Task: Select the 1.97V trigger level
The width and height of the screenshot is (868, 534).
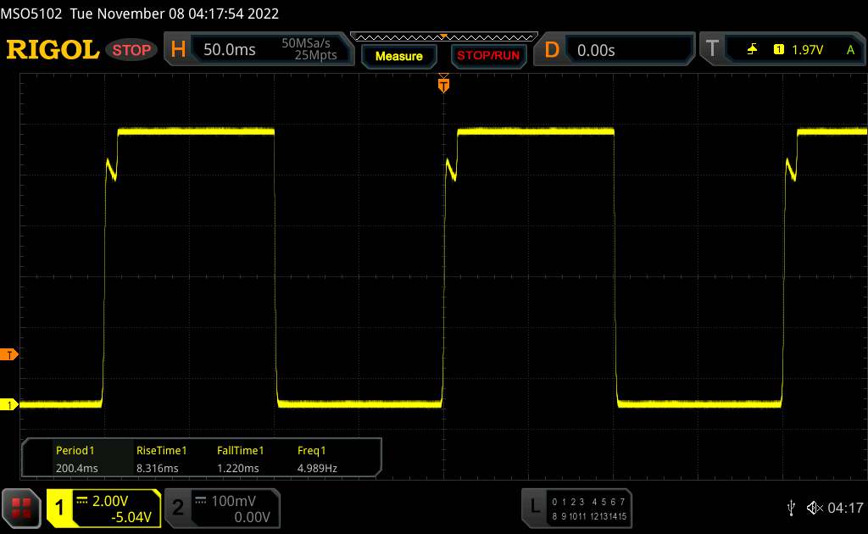Action: coord(807,50)
